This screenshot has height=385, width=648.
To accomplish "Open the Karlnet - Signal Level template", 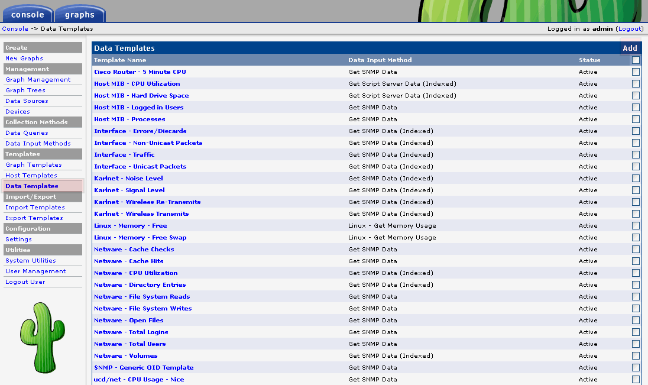I will click(129, 190).
